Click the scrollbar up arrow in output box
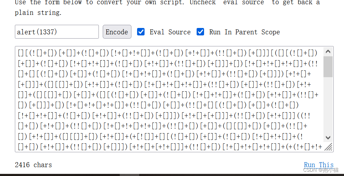Viewport: 344px width, 176px height. click(328, 52)
